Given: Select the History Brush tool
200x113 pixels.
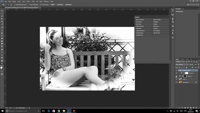Looking at the screenshot, I should 2,35.
